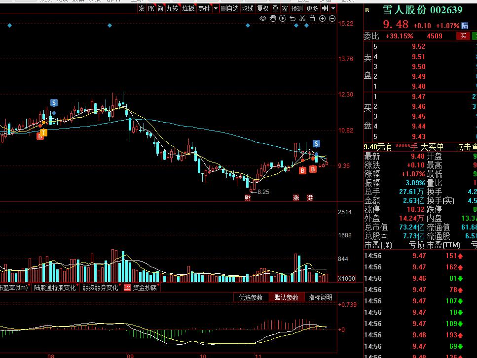Screen dimensions: 477x358
Task: Select the hand pan tool
Action: point(273,19)
